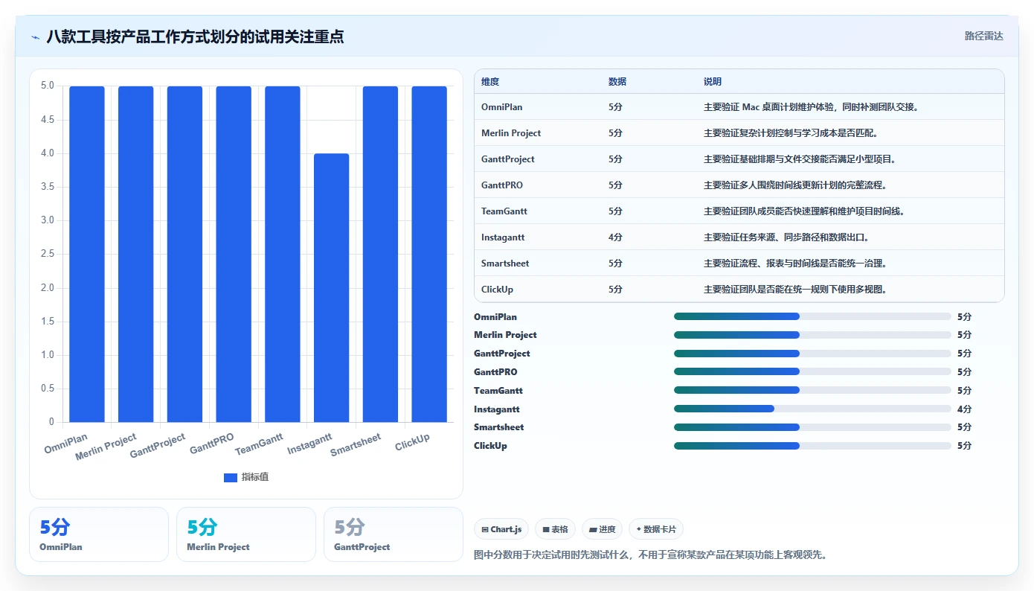Click the 数据 column header
This screenshot has width=1034, height=591.
tap(617, 82)
